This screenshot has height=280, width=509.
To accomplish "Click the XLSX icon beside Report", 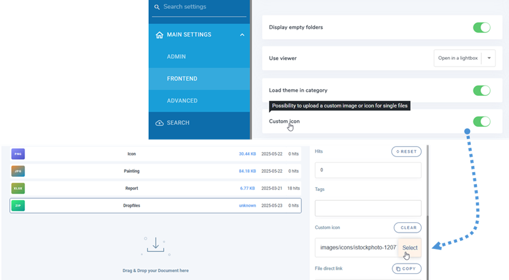I will pyautogui.click(x=18, y=188).
